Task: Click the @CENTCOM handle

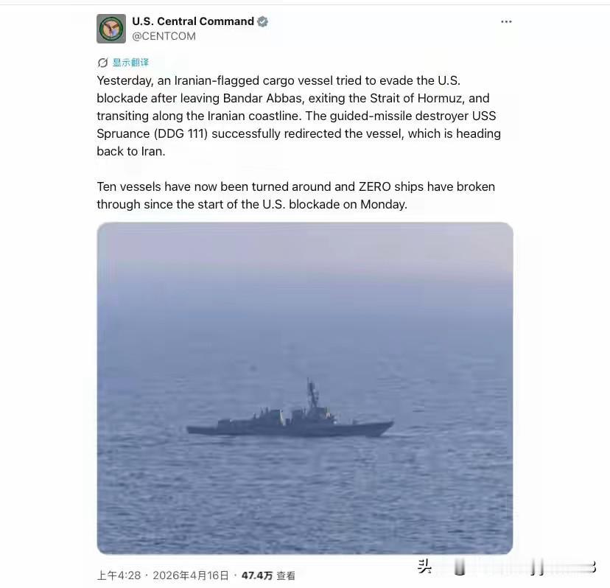Action: 164,36
